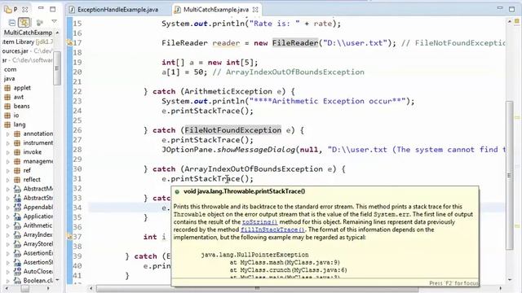The height and width of the screenshot is (293, 522).
Task: Expand the reflect package
Action: click(8, 180)
